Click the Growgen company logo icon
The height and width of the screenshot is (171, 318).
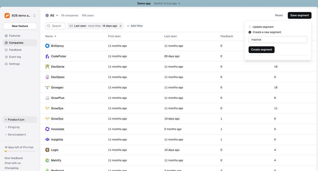pos(47,87)
